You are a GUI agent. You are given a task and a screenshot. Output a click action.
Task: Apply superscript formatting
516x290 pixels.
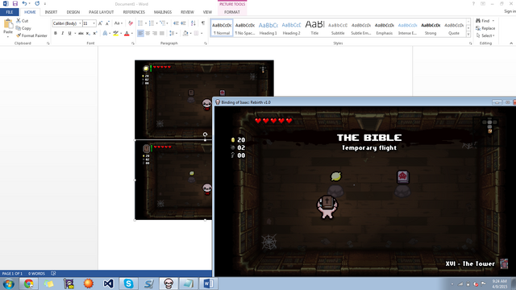[95, 33]
